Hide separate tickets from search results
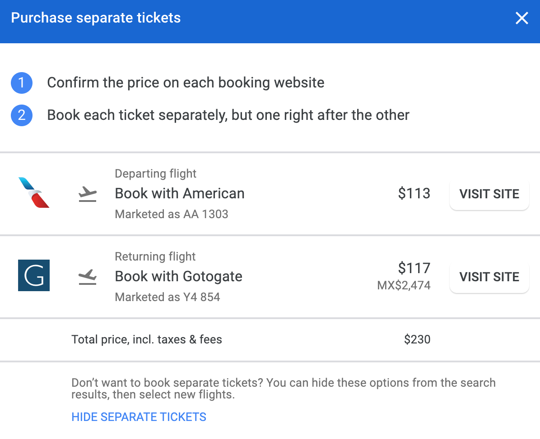Screen dimensions: 540x439 [x=139, y=417]
